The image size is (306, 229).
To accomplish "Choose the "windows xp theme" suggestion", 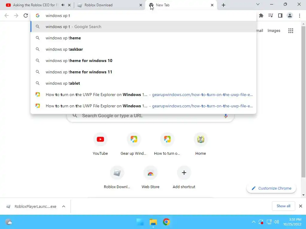I will coord(143,38).
